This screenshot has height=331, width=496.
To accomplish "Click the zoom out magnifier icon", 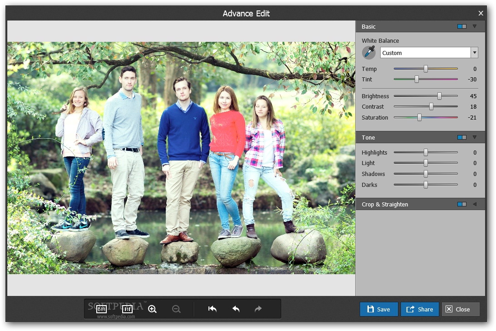I will (x=176, y=309).
